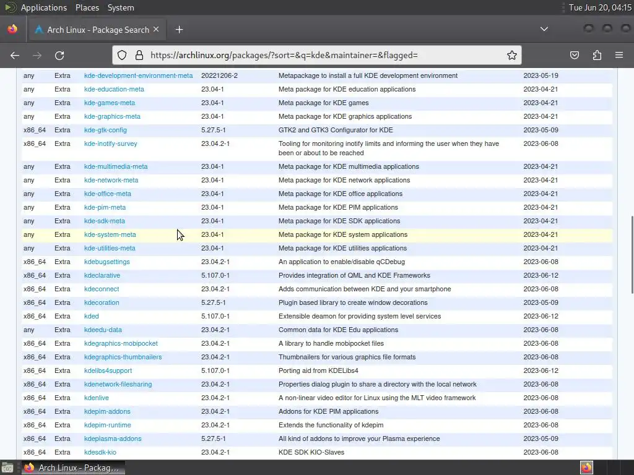Viewport: 634px width, 475px height.
Task: Click show desktop icon in the bottom panel
Action: 7,468
